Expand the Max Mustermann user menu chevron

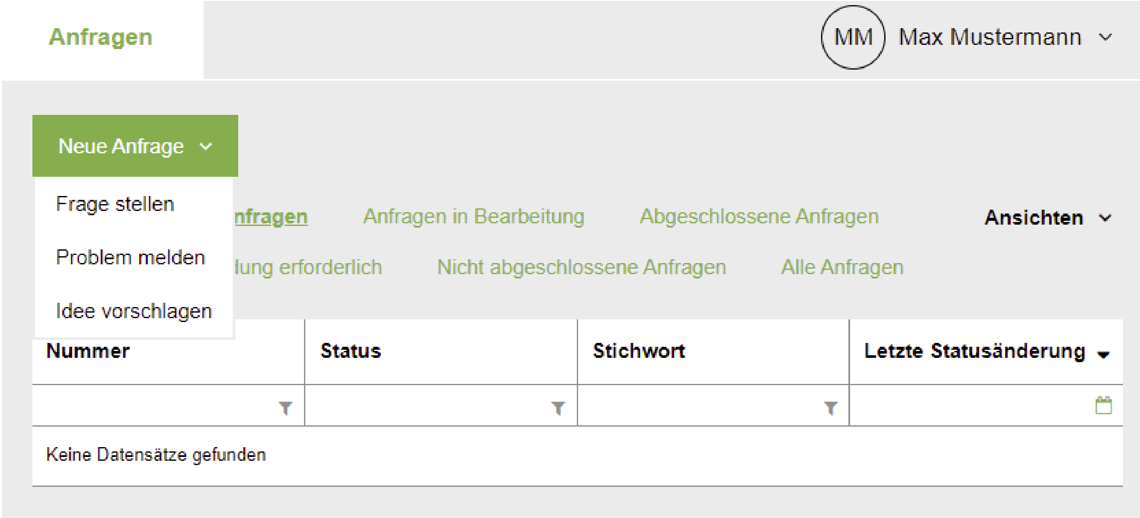click(x=1105, y=37)
